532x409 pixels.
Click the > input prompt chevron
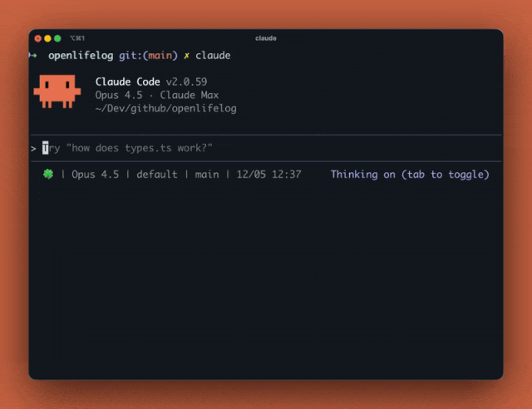(33, 148)
